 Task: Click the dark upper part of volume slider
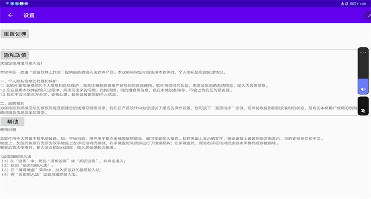point(363,67)
